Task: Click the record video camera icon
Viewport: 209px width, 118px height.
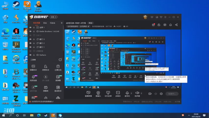Action: [x=150, y=94]
